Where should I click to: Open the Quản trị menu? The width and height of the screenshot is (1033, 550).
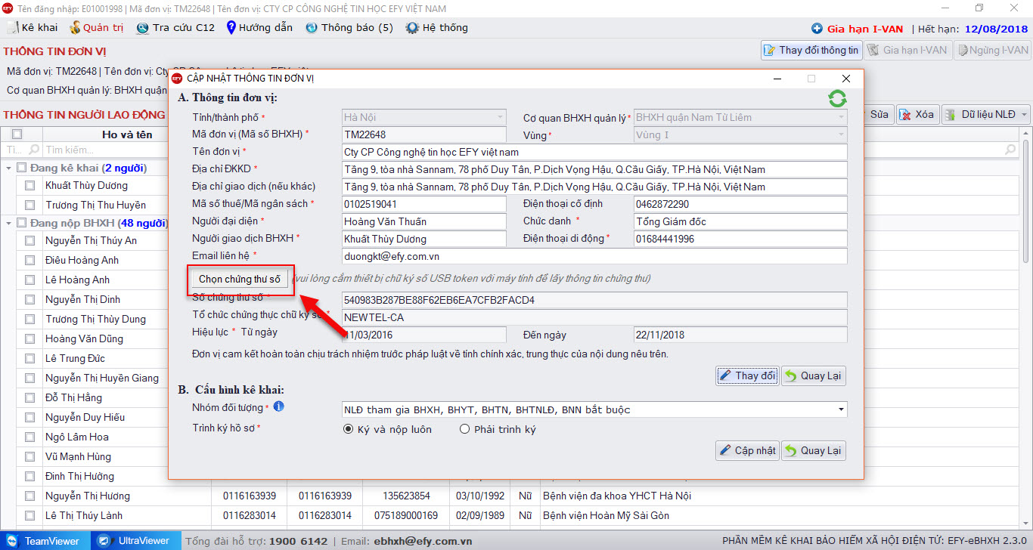click(96, 28)
